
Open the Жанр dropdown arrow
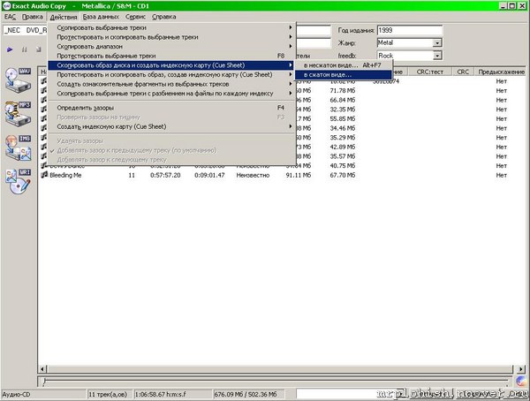(x=437, y=43)
